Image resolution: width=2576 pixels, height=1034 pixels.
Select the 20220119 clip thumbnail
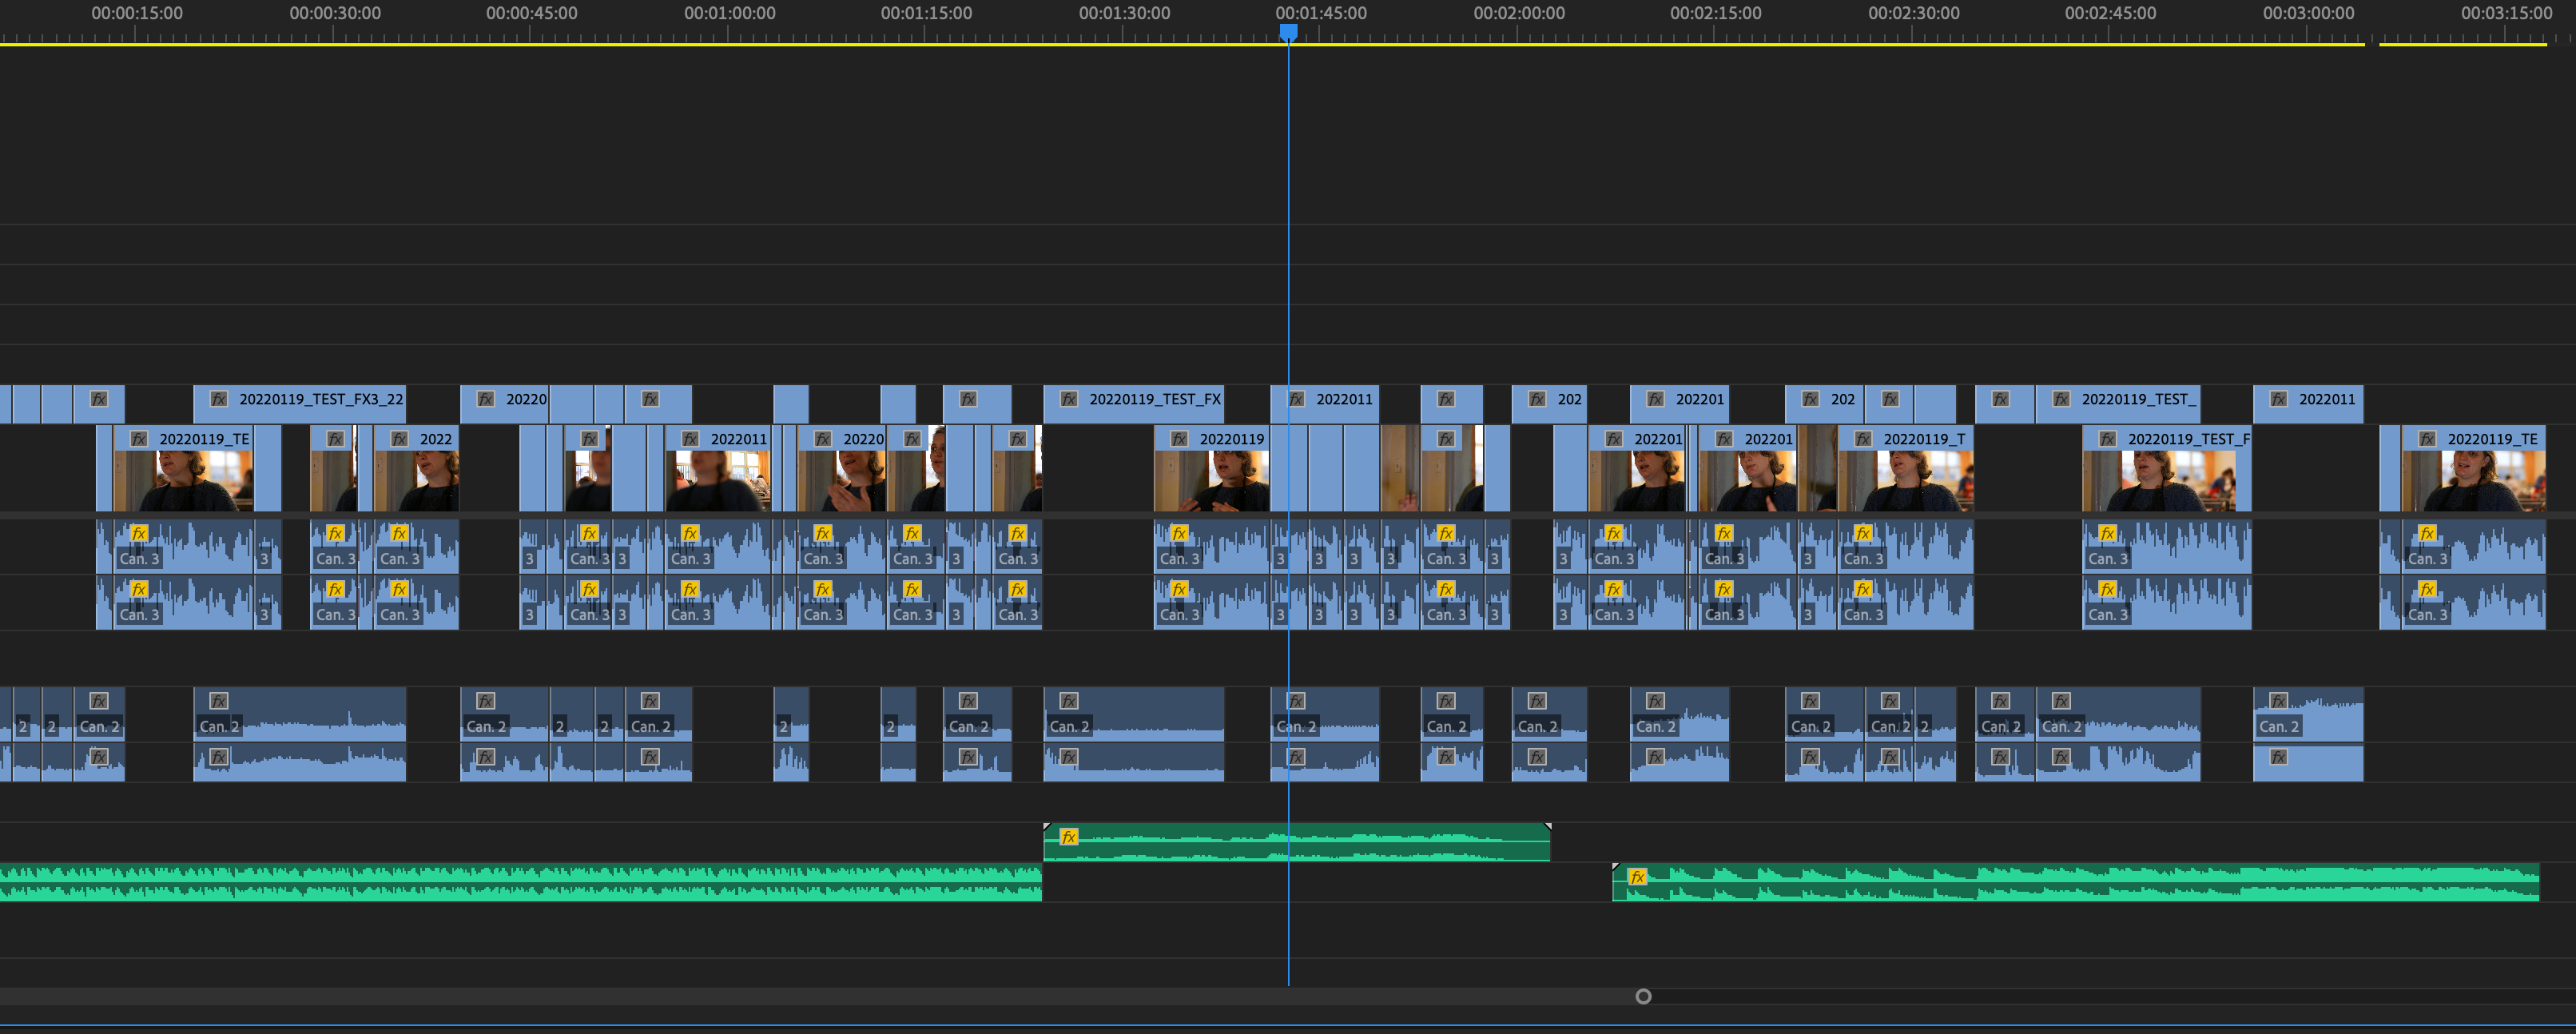(x=1212, y=481)
